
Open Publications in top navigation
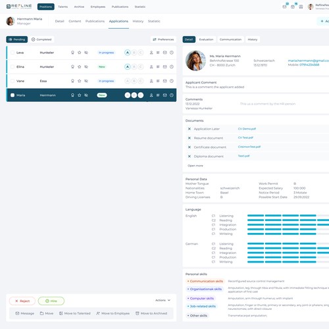pyautogui.click(x=120, y=7)
